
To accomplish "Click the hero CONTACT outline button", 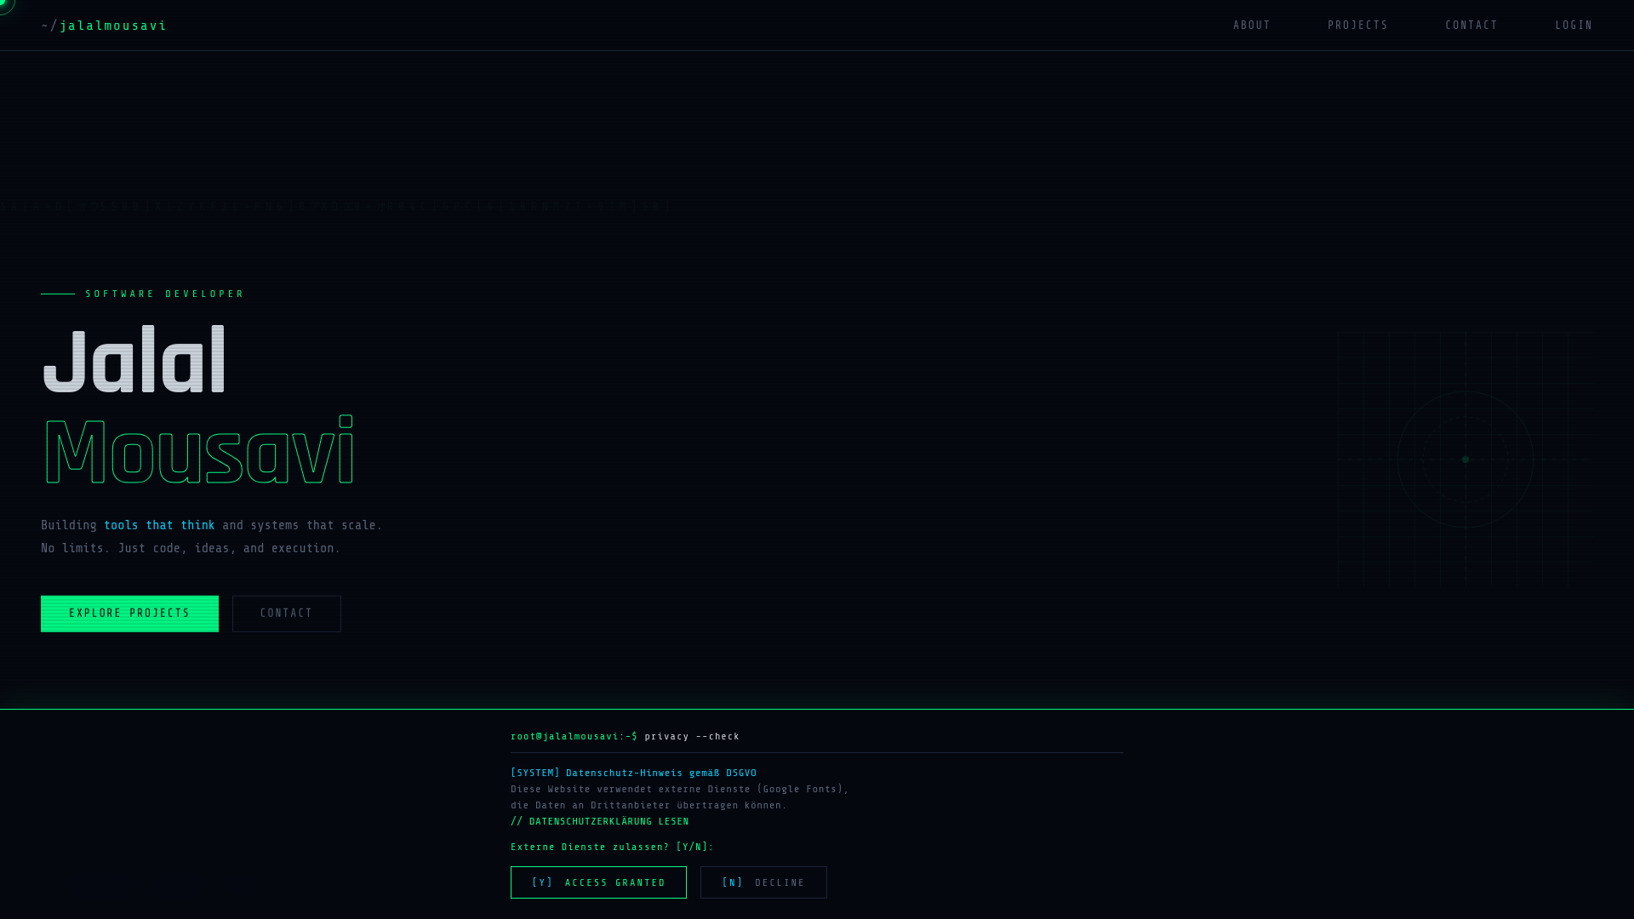I will 287,614.
